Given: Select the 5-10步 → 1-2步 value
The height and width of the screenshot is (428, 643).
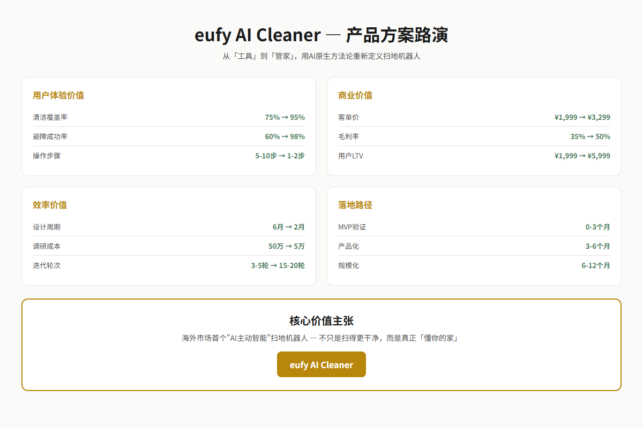Looking at the screenshot, I should point(280,156).
